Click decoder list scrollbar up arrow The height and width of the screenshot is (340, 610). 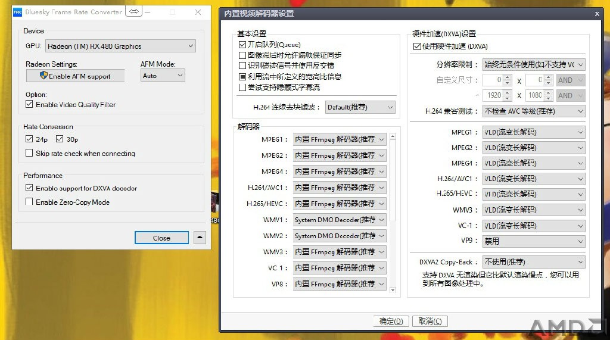tap(393, 136)
